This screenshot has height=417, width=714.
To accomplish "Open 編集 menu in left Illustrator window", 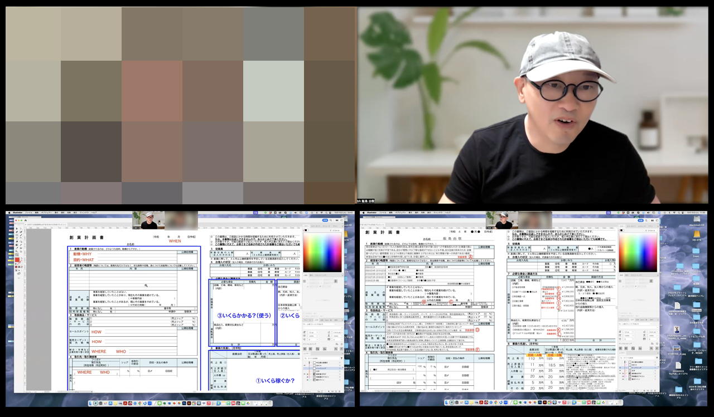I will [36, 213].
